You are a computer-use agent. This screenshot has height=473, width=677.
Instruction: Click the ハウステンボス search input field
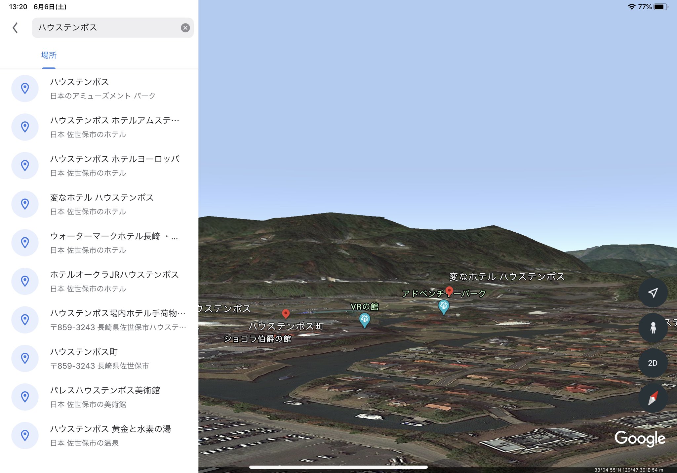(x=112, y=28)
